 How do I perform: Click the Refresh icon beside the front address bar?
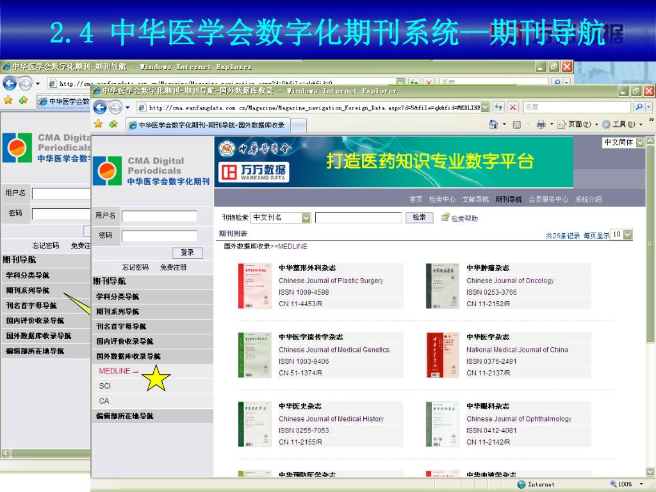(498, 107)
